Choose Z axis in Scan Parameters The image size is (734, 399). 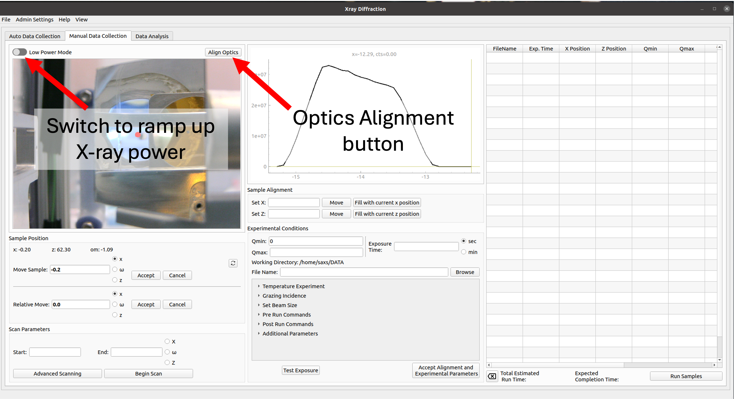pyautogui.click(x=167, y=362)
